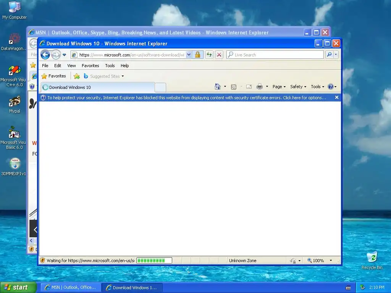Click Favorites star in the MSN window
391x293 pixels.
[x=33, y=65]
